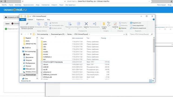Open Properties via the checkmark icon
The width and height of the screenshot is (173, 97).
(115, 24)
